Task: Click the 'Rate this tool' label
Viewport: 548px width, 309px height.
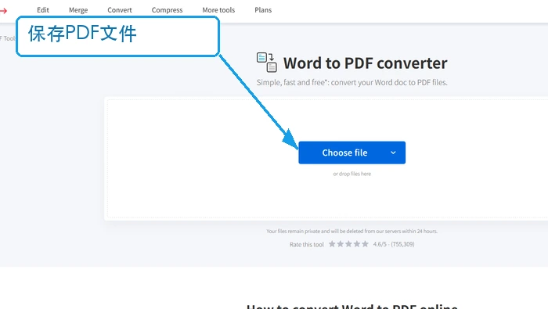Action: point(307,244)
